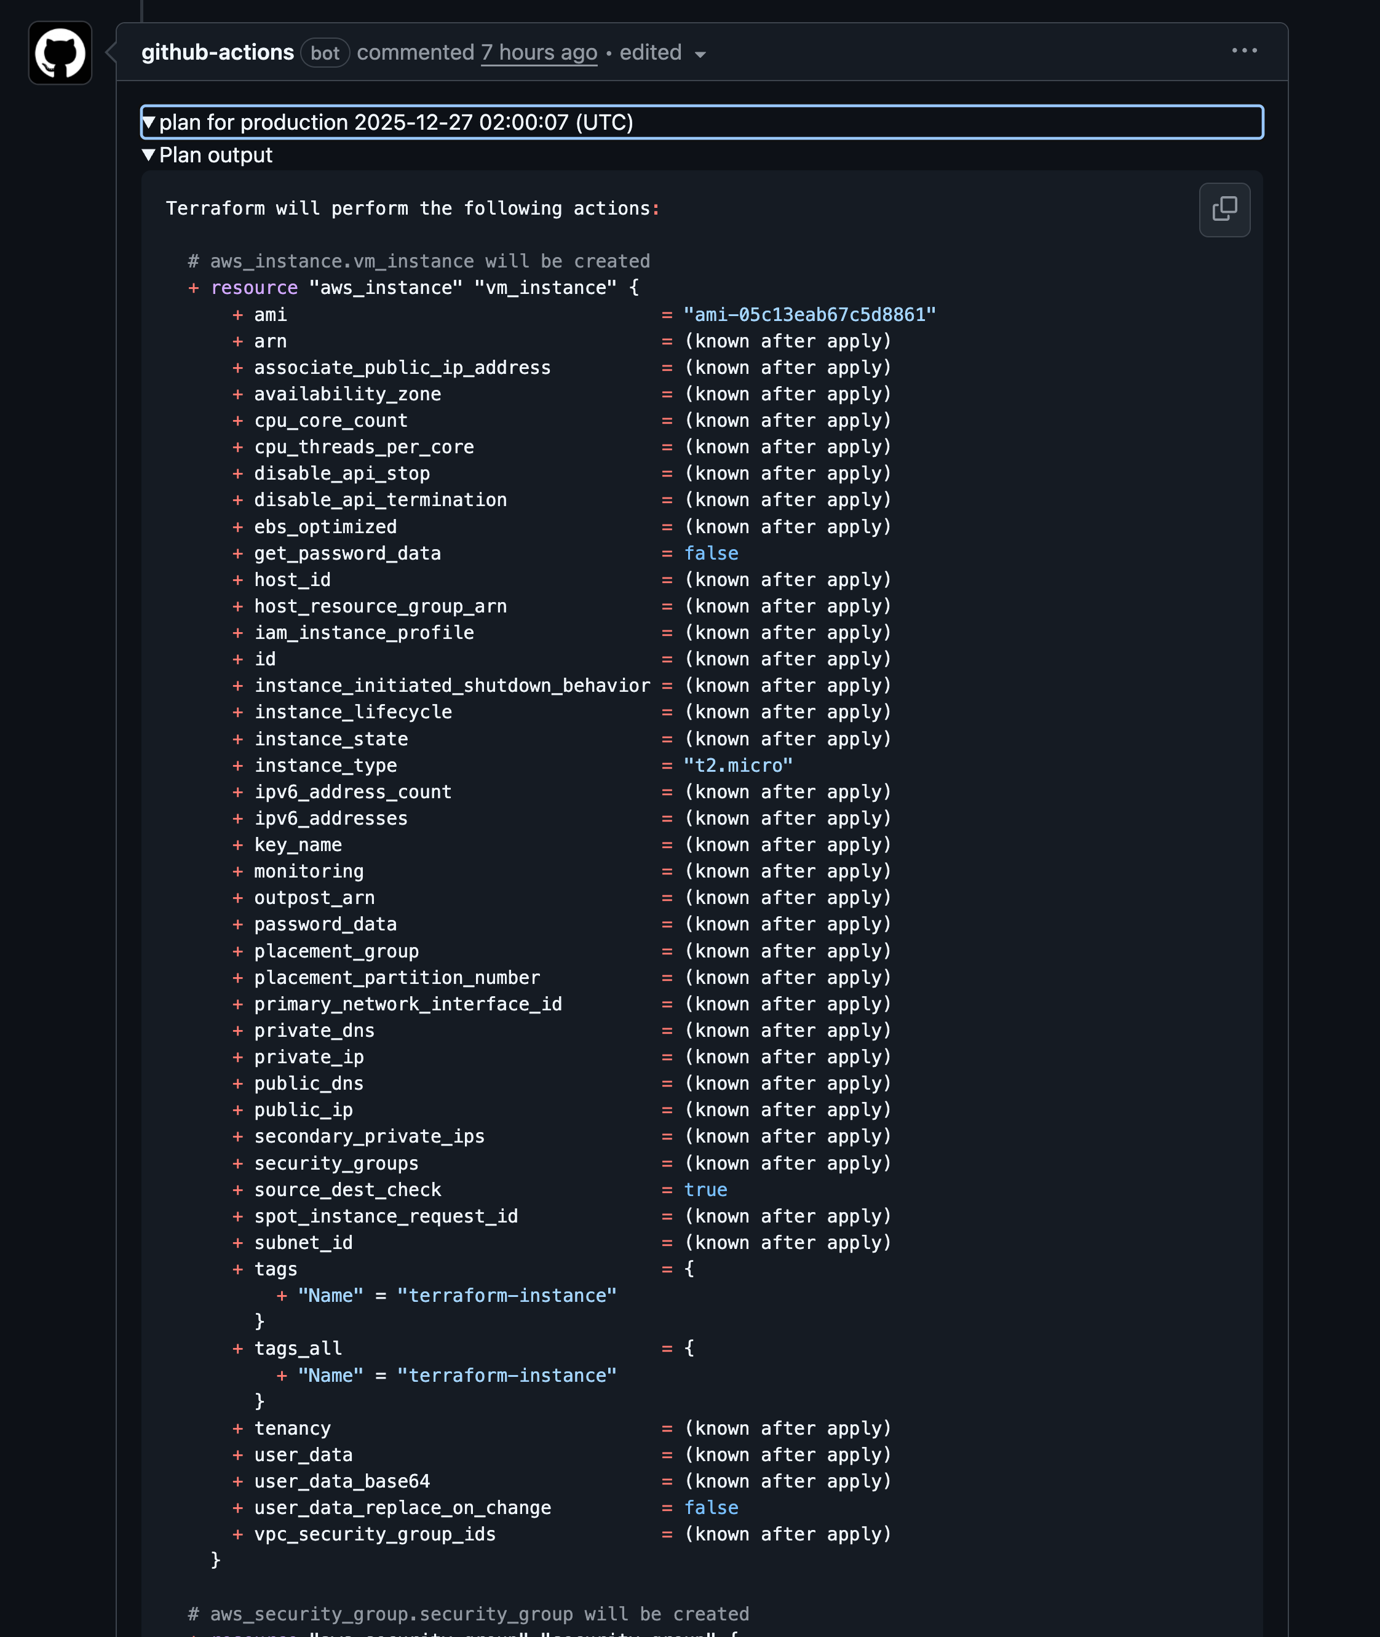Click the github-actions bot avatar
This screenshot has width=1380, height=1637.
point(60,53)
